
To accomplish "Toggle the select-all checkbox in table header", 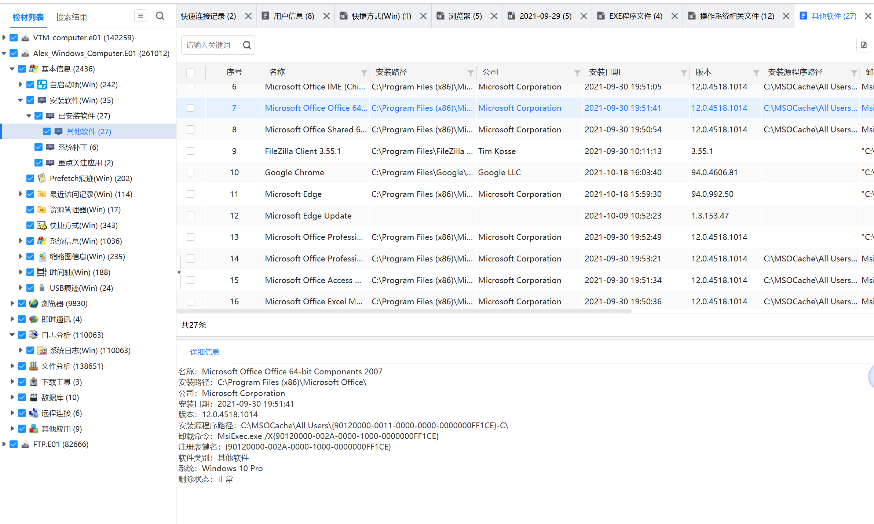I will pos(191,73).
